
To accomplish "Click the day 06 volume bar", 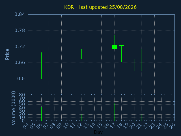I will 42,114.
